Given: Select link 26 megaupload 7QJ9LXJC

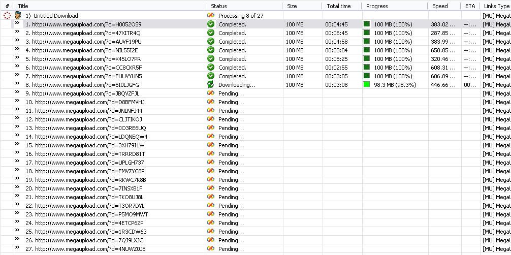Looking at the screenshot, I should [x=84, y=240].
